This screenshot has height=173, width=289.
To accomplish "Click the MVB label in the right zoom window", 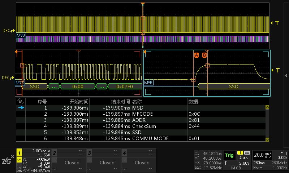I will (148, 83).
